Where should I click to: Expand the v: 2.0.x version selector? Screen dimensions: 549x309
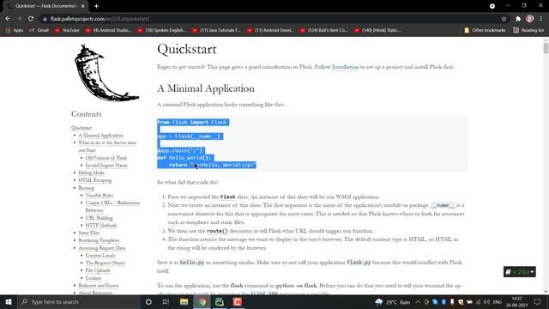click(x=520, y=272)
